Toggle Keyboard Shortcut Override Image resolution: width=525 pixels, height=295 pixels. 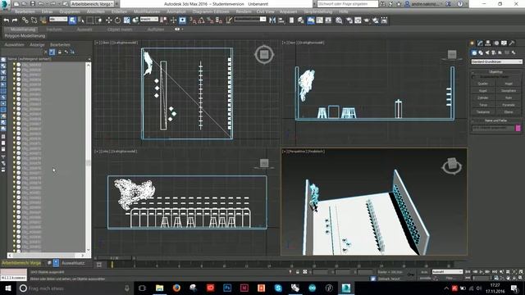(x=182, y=20)
